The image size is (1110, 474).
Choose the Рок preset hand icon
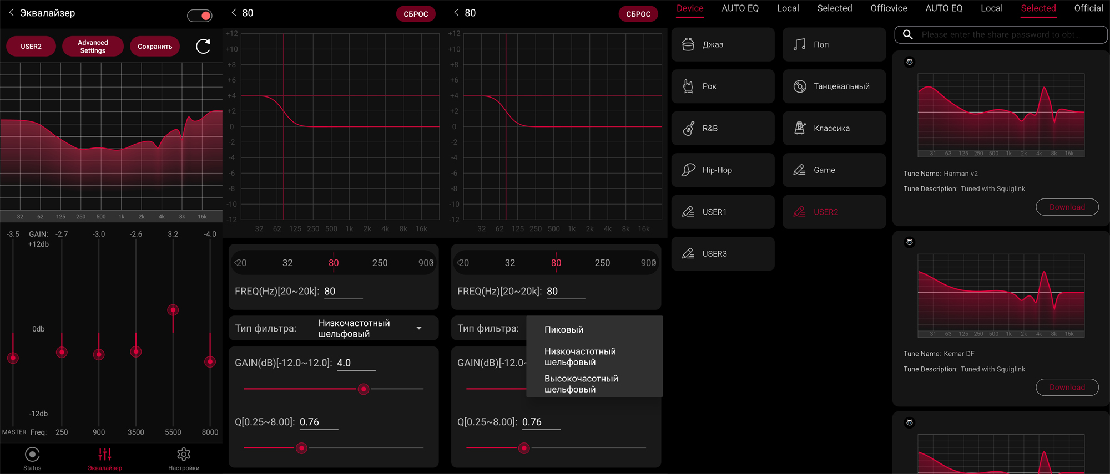(x=688, y=86)
